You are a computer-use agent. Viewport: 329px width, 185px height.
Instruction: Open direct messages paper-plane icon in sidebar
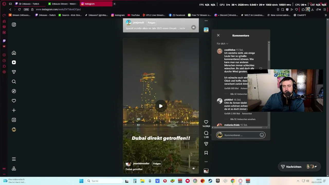click(14, 72)
